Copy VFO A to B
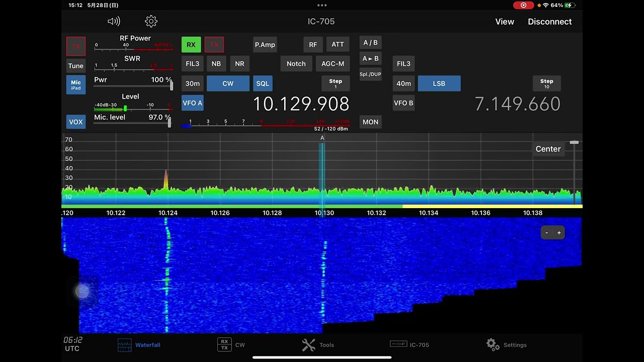The width and height of the screenshot is (644, 362). tap(370, 58)
